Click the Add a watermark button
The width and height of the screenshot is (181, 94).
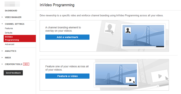[x=67, y=37]
